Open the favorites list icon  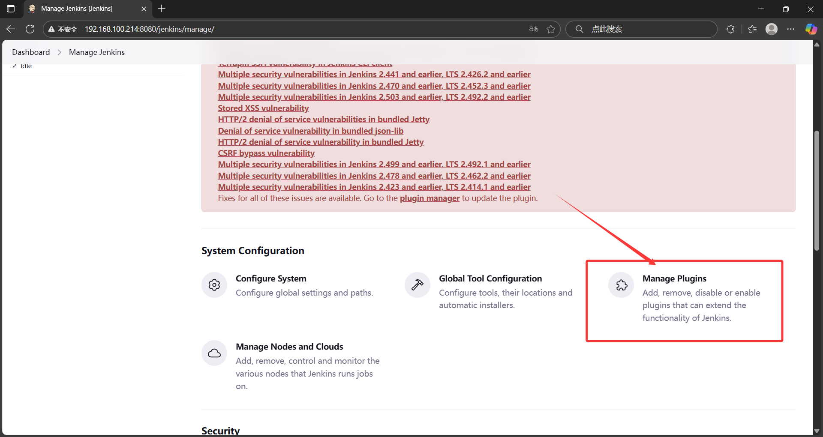tap(752, 29)
